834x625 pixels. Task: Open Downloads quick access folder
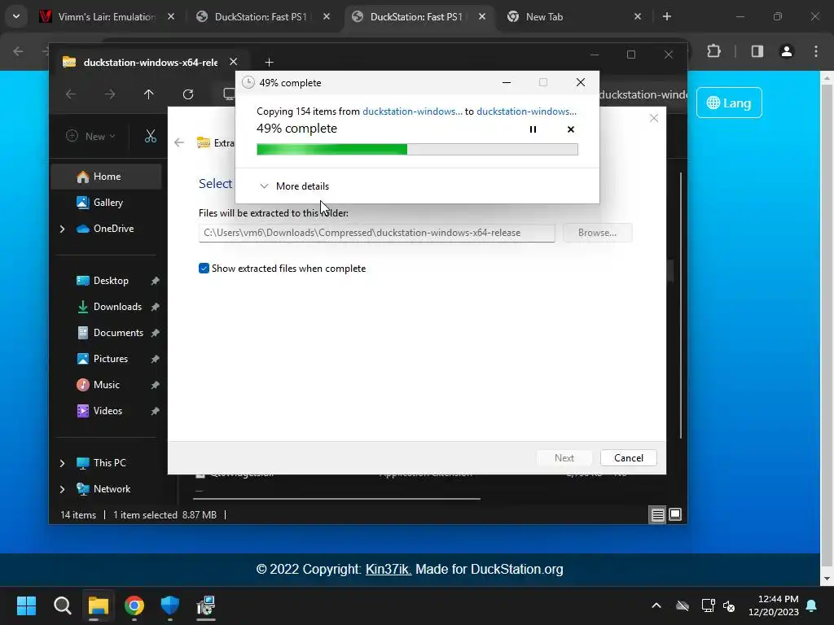click(117, 307)
